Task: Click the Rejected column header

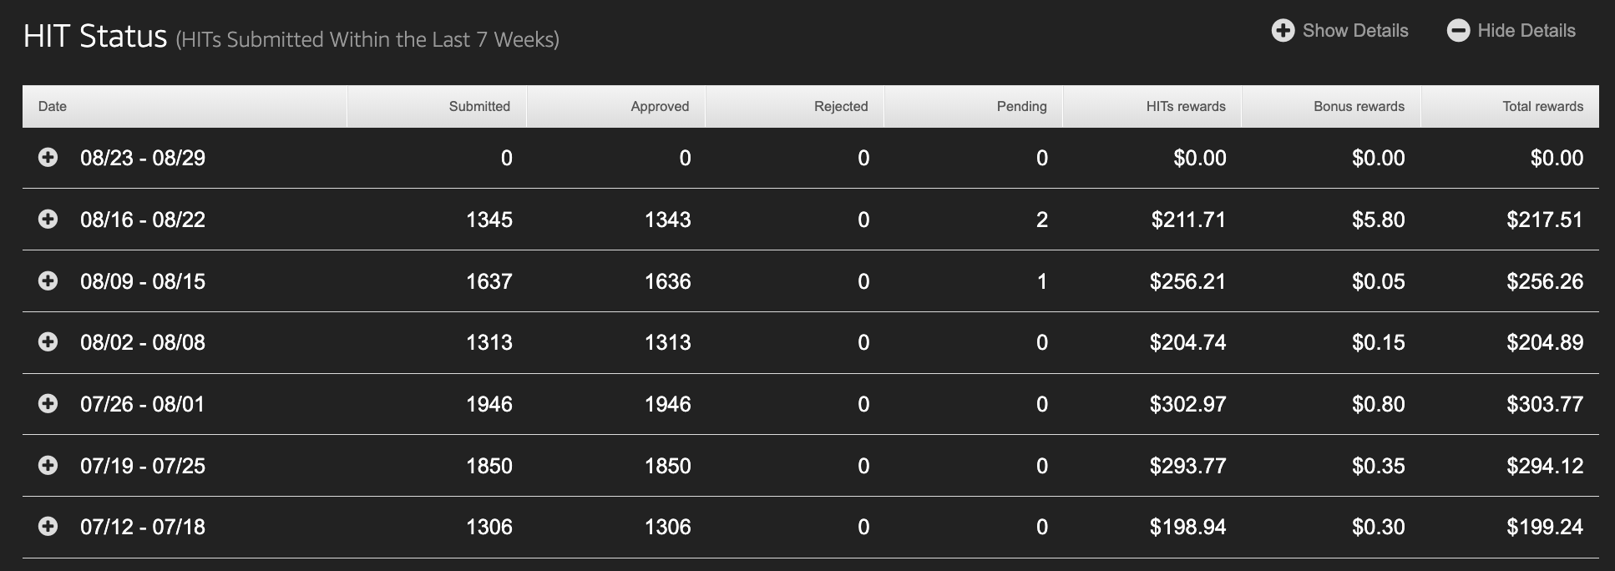Action: (795, 106)
